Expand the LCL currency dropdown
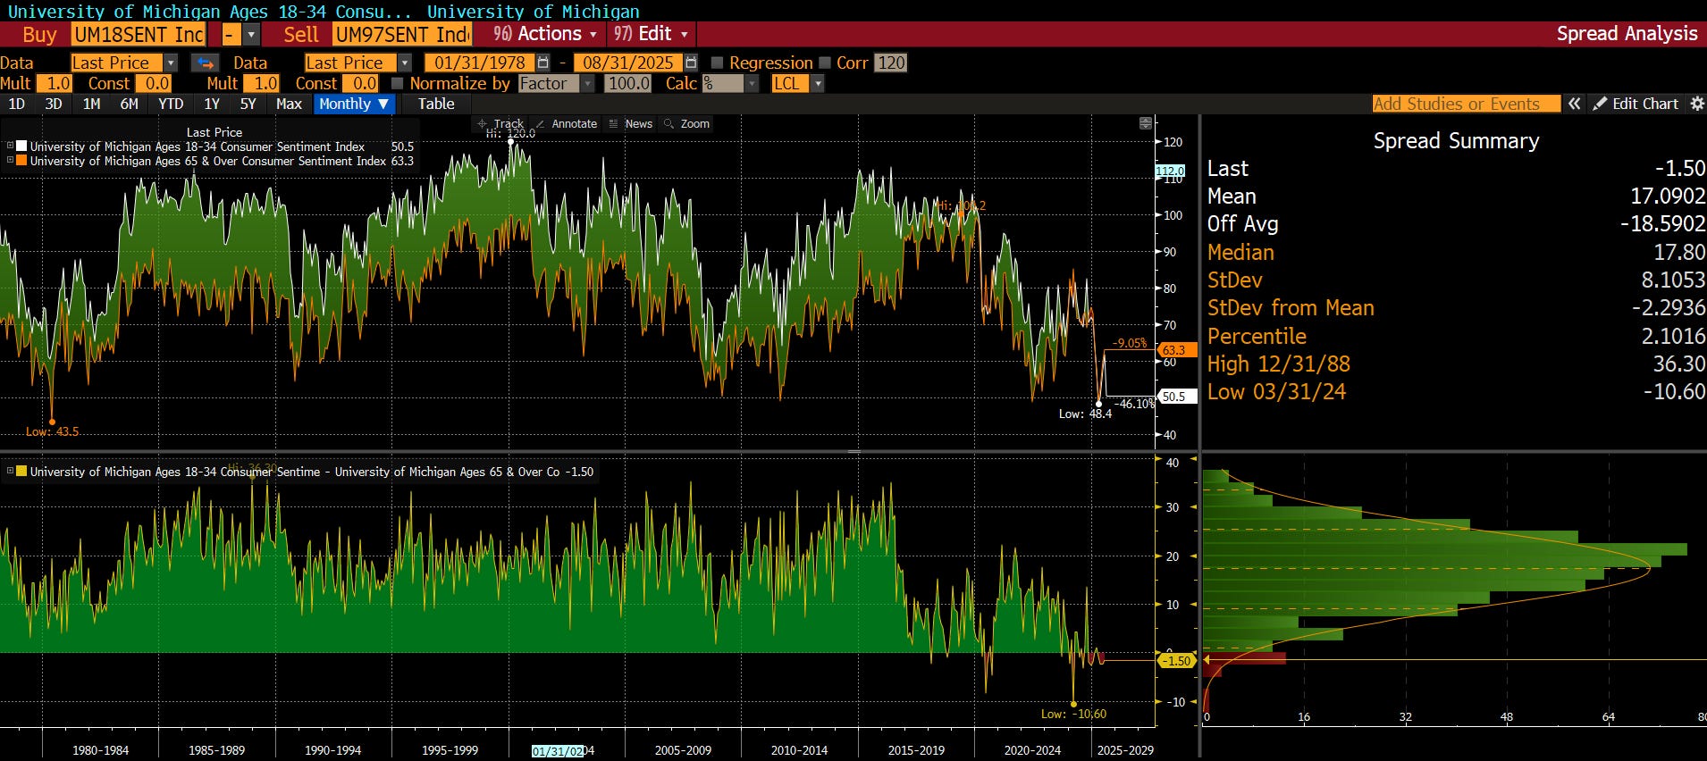Viewport: 1707px width, 761px height. click(817, 83)
